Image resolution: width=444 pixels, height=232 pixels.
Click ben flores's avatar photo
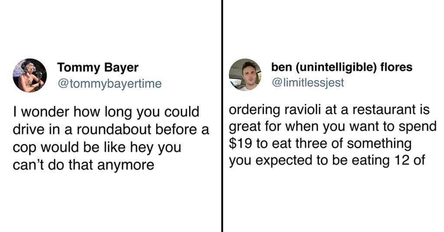[245, 74]
